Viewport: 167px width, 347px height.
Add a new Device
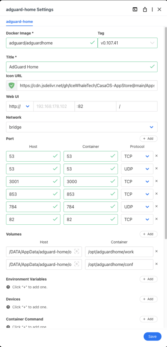148,299
